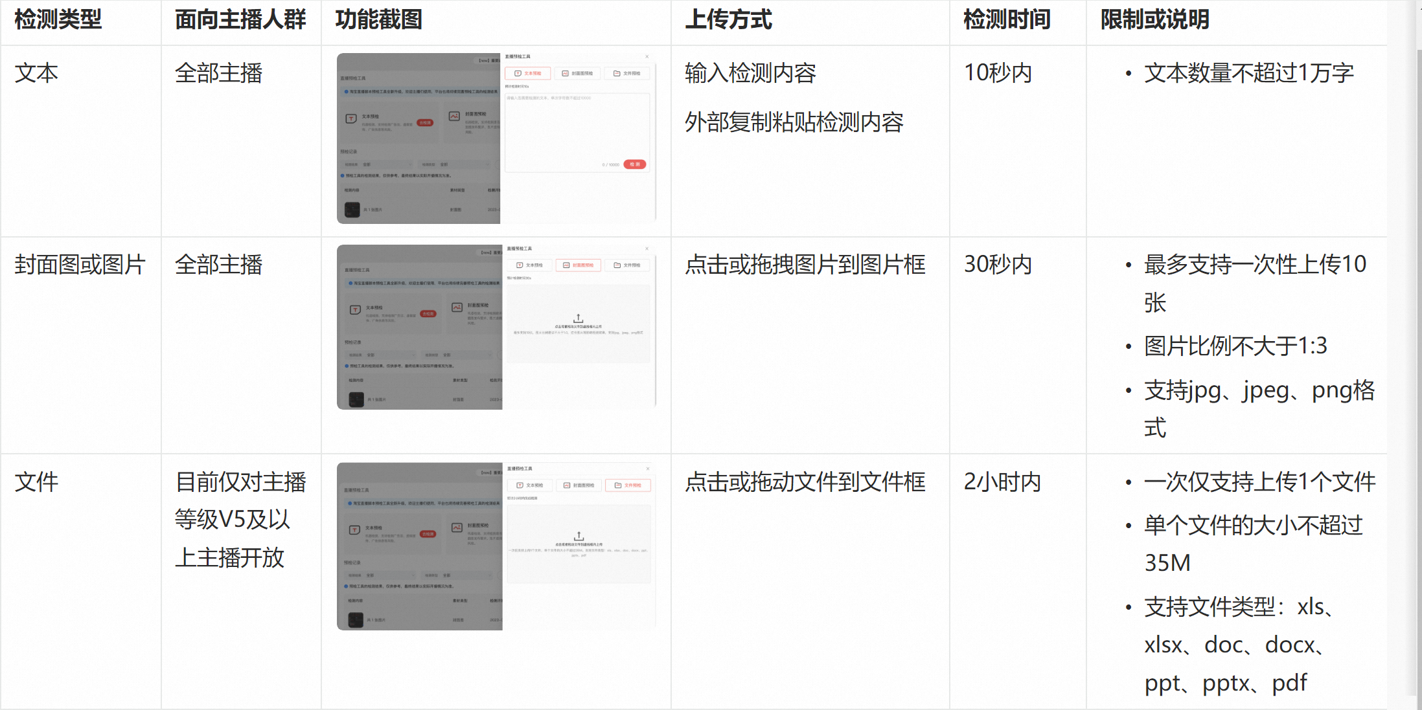This screenshot has height=710, width=1422.
Task: Click the blue info icon banner in 文本 row screenshot
Action: coord(421,91)
